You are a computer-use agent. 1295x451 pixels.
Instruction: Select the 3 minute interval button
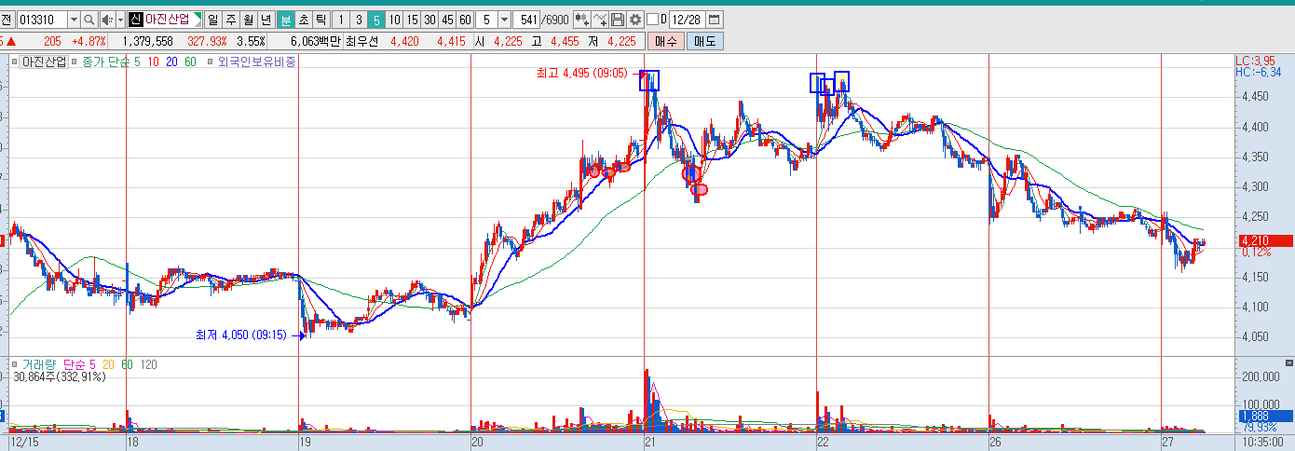[359, 20]
